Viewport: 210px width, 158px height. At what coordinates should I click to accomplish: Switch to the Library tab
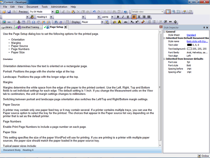7,27
